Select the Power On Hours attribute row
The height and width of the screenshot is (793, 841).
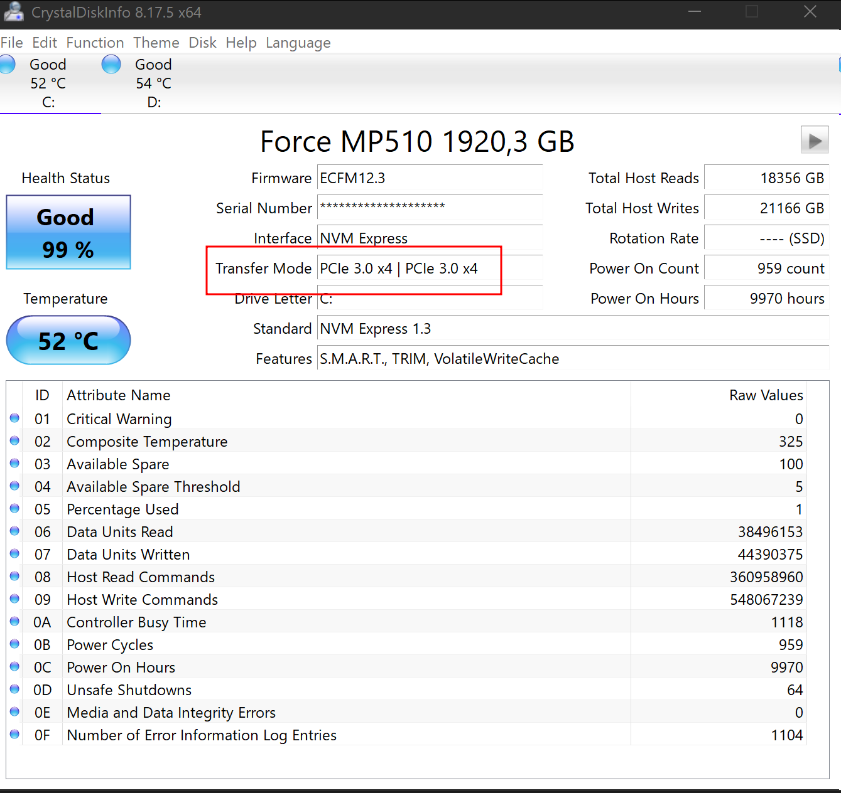click(406, 668)
